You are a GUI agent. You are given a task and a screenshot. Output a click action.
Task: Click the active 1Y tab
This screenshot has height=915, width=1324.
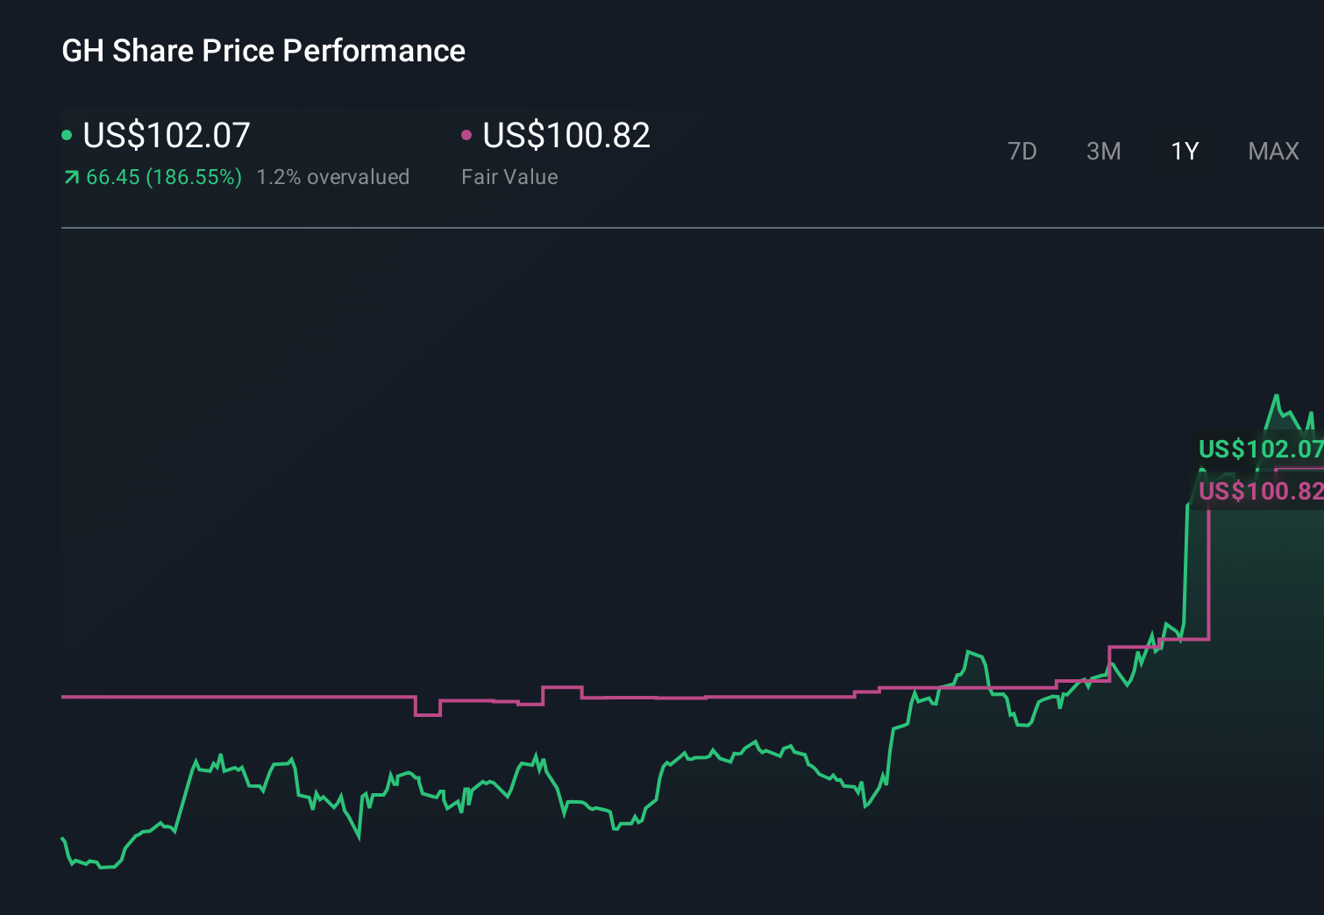[1184, 151]
